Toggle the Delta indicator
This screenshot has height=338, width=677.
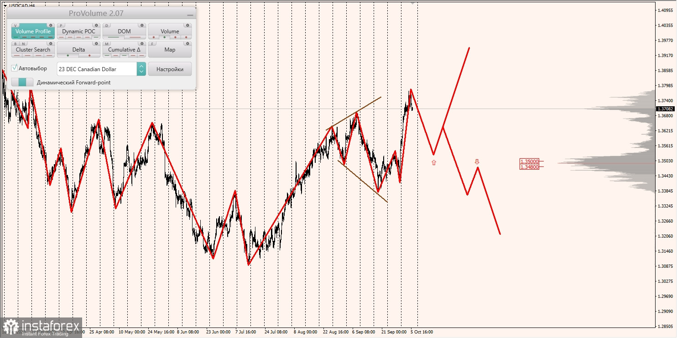(78, 50)
